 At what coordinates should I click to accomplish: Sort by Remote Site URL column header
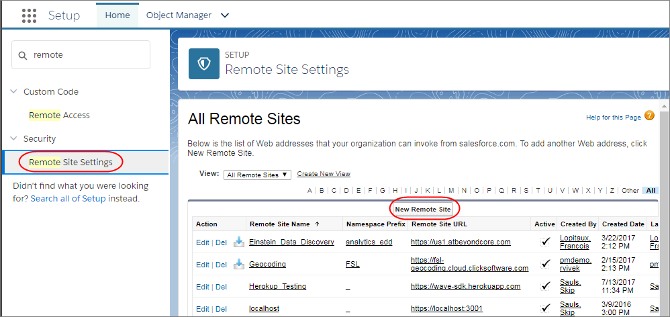click(439, 224)
